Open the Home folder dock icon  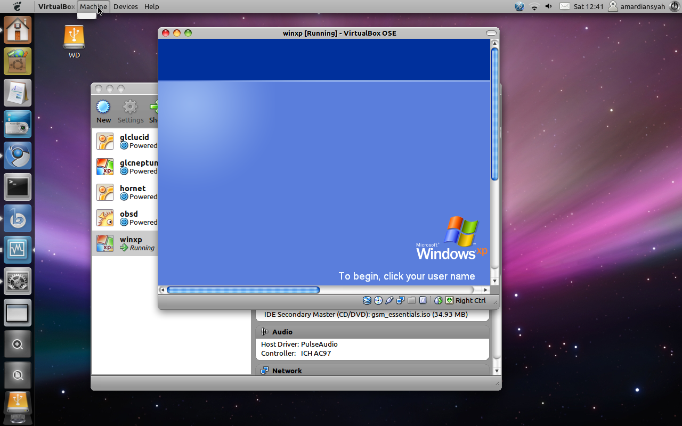(18, 30)
